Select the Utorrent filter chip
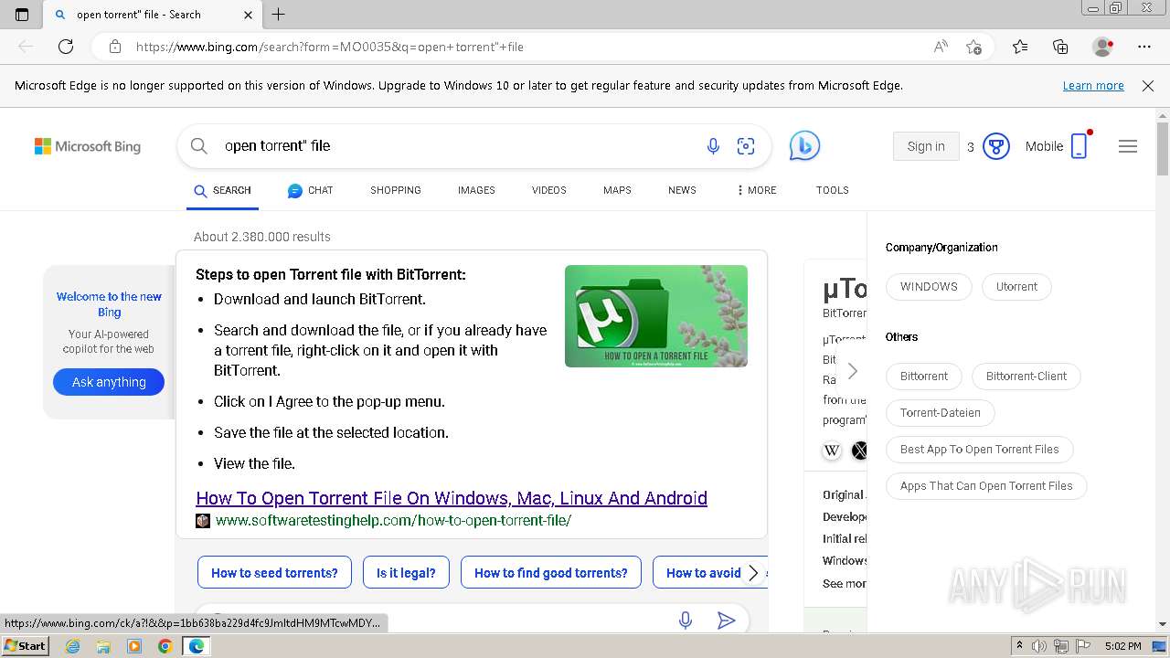The image size is (1170, 658). [1016, 286]
